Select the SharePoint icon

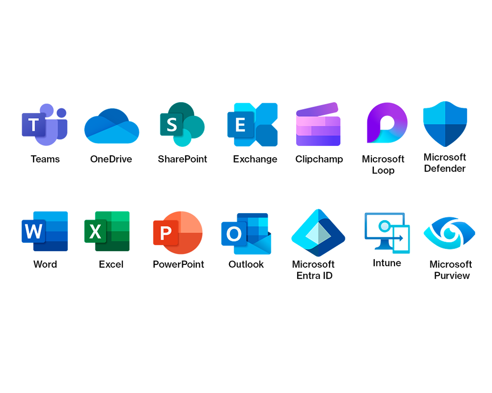(183, 124)
